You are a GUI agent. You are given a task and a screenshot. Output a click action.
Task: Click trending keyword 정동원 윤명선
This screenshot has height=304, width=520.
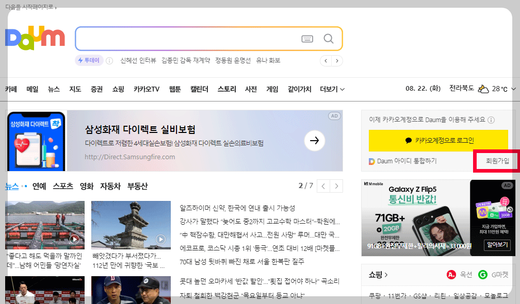[233, 61]
